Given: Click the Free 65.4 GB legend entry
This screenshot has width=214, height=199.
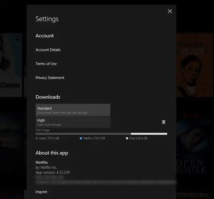Looking at the screenshot, I should coord(137,138).
